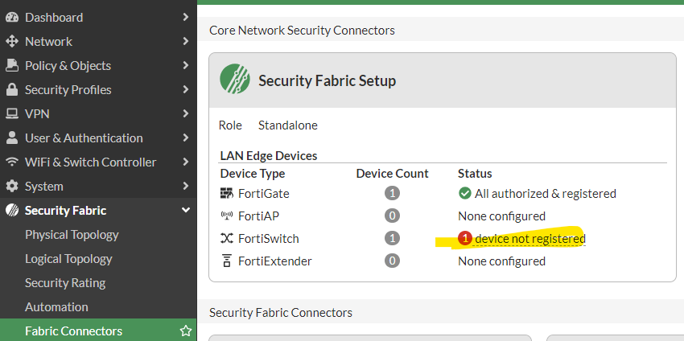Click the System gear icon
684x341 pixels.
point(12,186)
